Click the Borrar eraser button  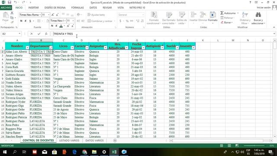tap(226, 23)
